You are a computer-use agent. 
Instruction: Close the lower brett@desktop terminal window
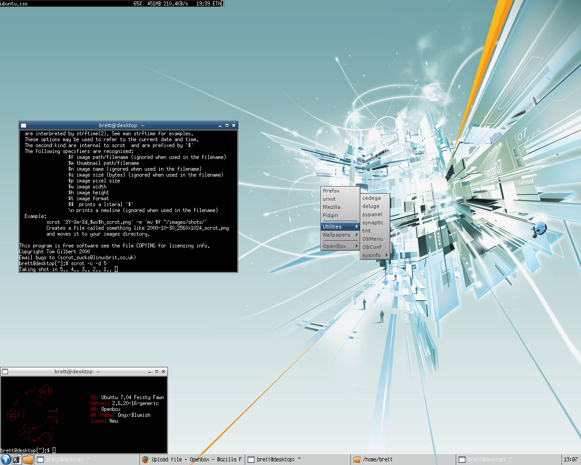point(163,371)
